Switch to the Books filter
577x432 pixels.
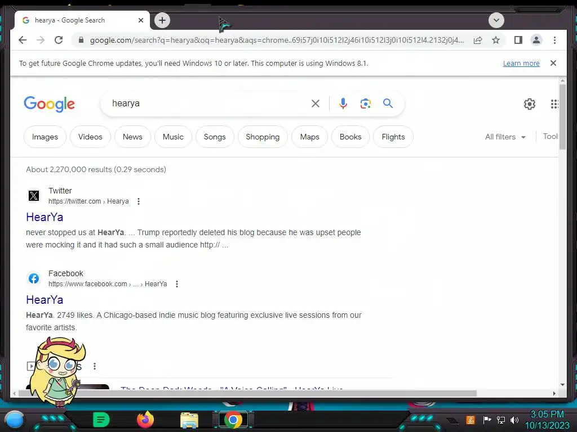[350, 137]
